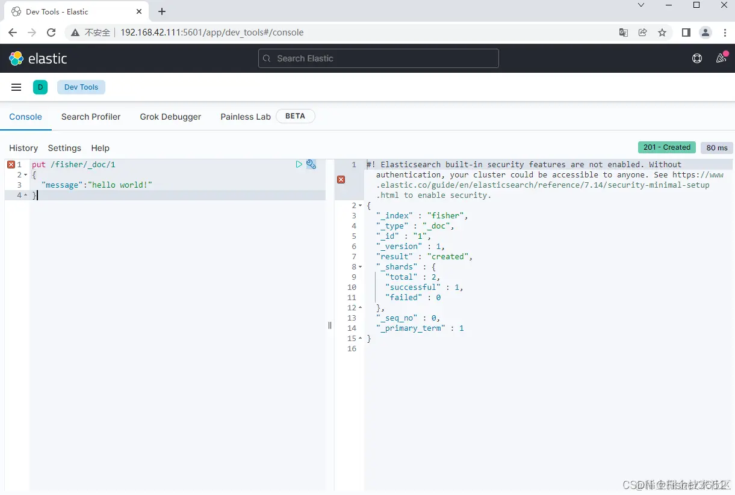735x495 pixels.
Task: Click the "total" : 2 response line
Action: pos(413,277)
